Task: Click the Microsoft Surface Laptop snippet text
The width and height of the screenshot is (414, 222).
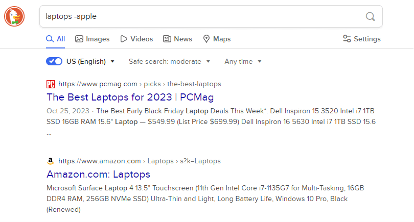Action: tap(205, 199)
